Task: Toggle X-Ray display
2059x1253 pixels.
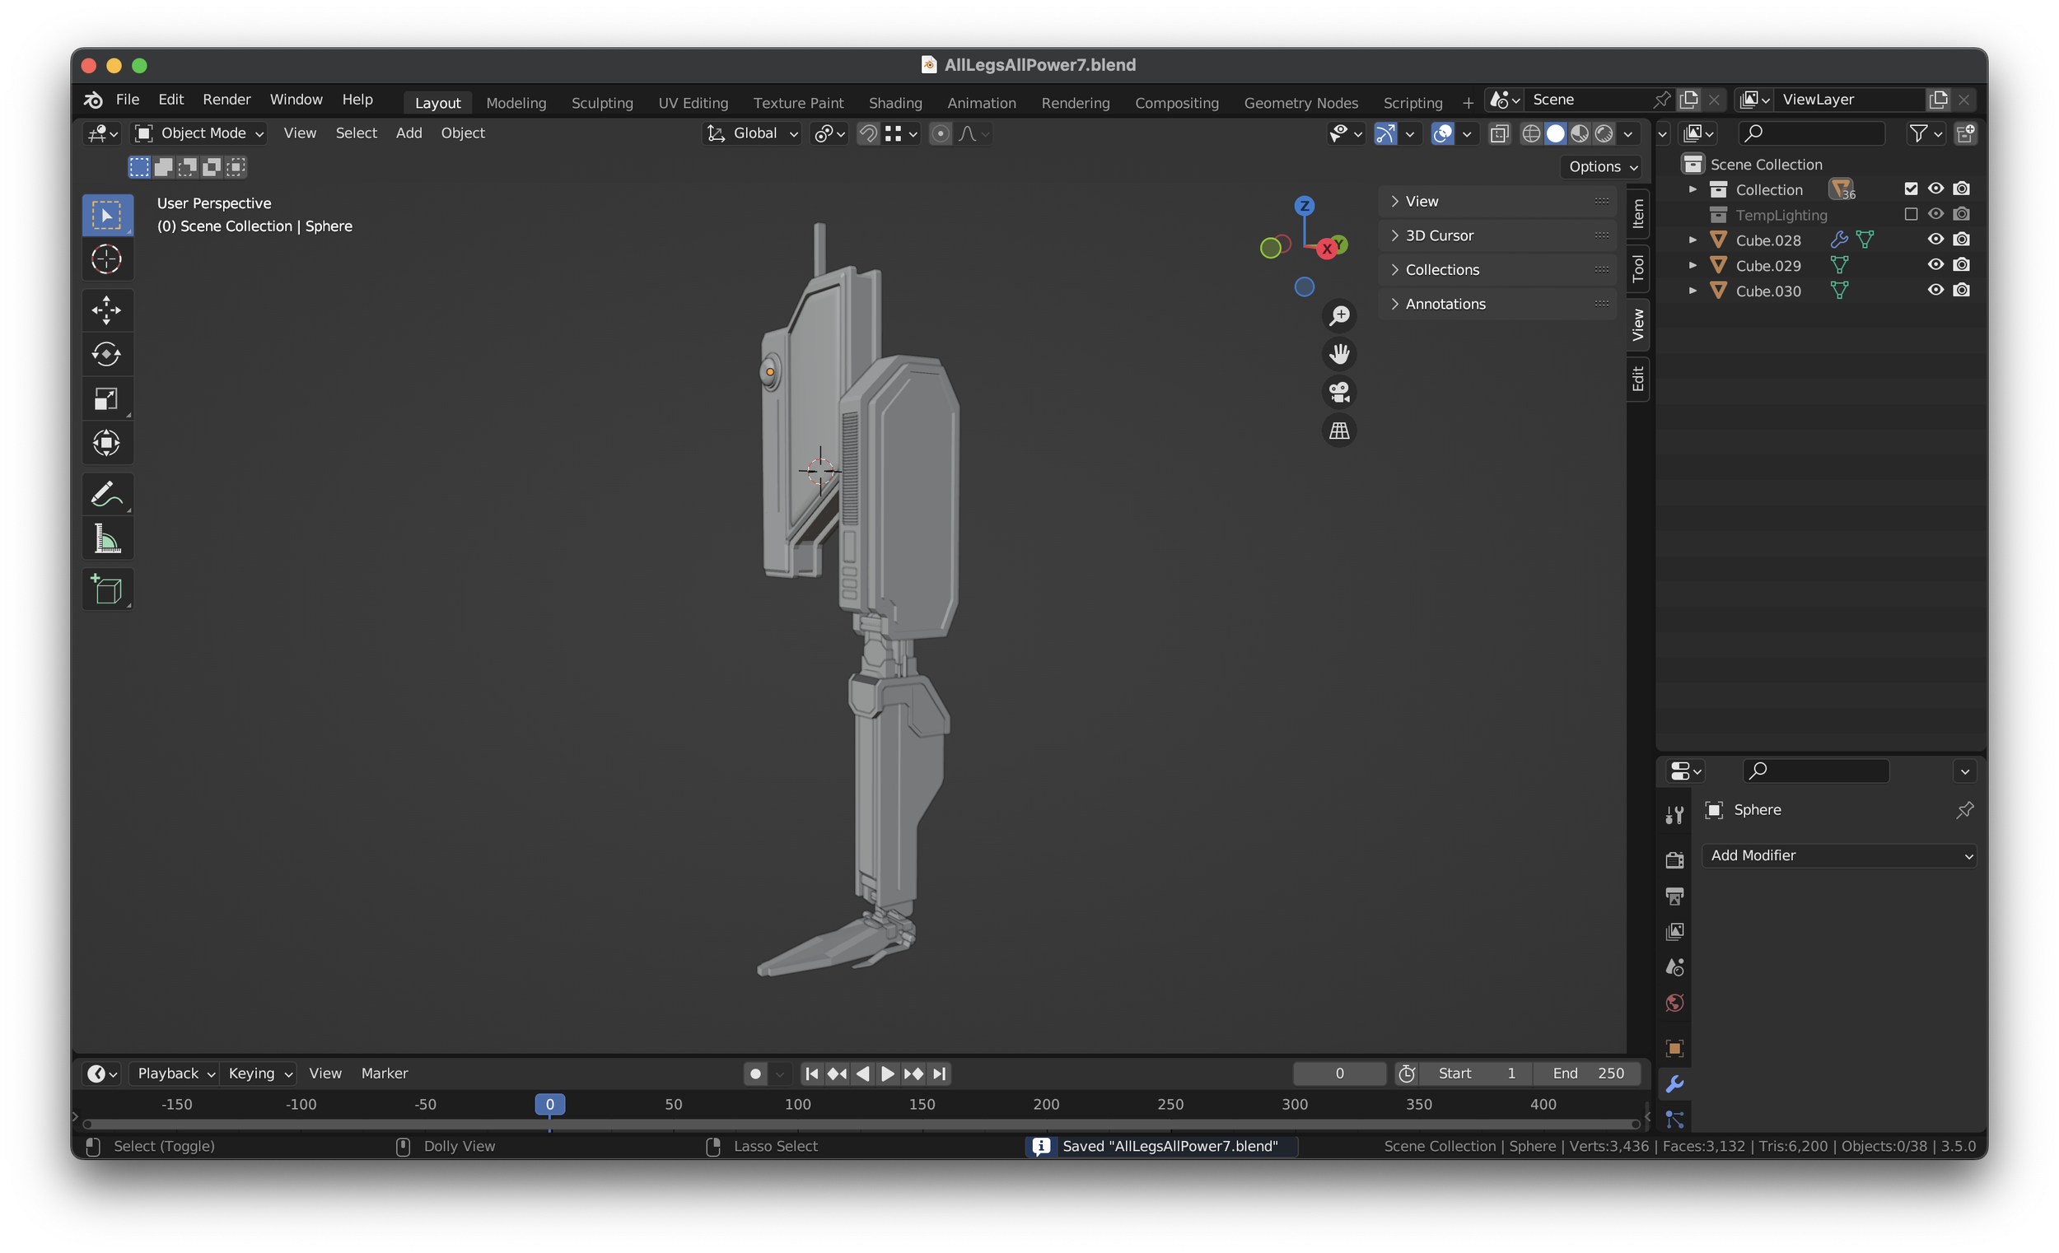Action: 1500,133
